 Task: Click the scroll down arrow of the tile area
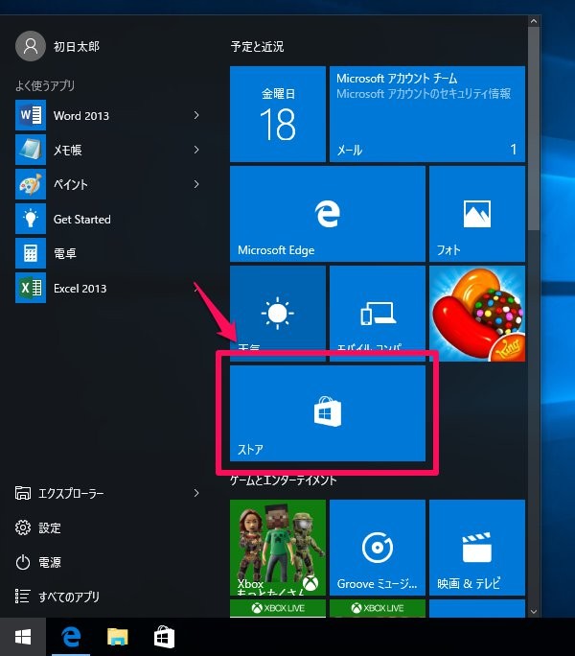coord(534,611)
